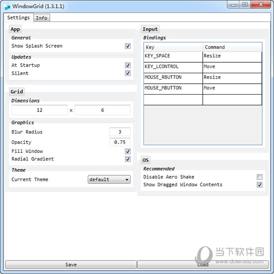274x274 pixels.
Task: Click the Save button
Action: point(71,265)
